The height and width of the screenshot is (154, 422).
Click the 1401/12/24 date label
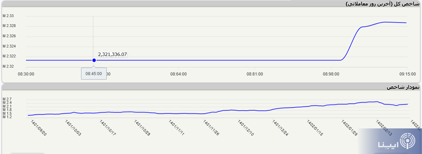[280, 128]
